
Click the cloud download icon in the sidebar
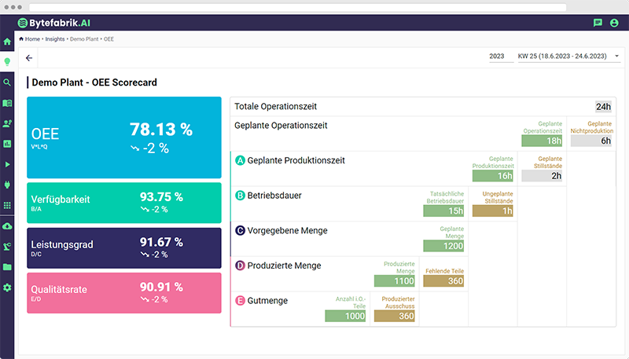[x=7, y=226]
